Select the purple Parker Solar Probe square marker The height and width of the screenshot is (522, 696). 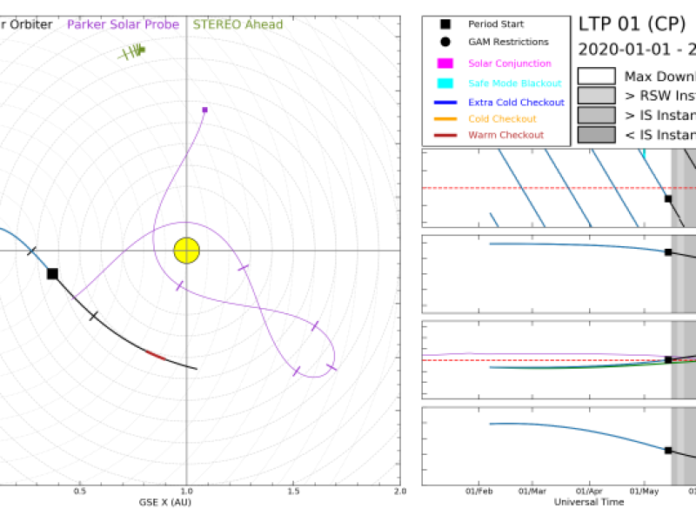pos(204,110)
